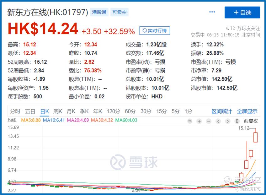266x195 pixels.
Task: Select the 60分 interval tab
Action: point(130,111)
